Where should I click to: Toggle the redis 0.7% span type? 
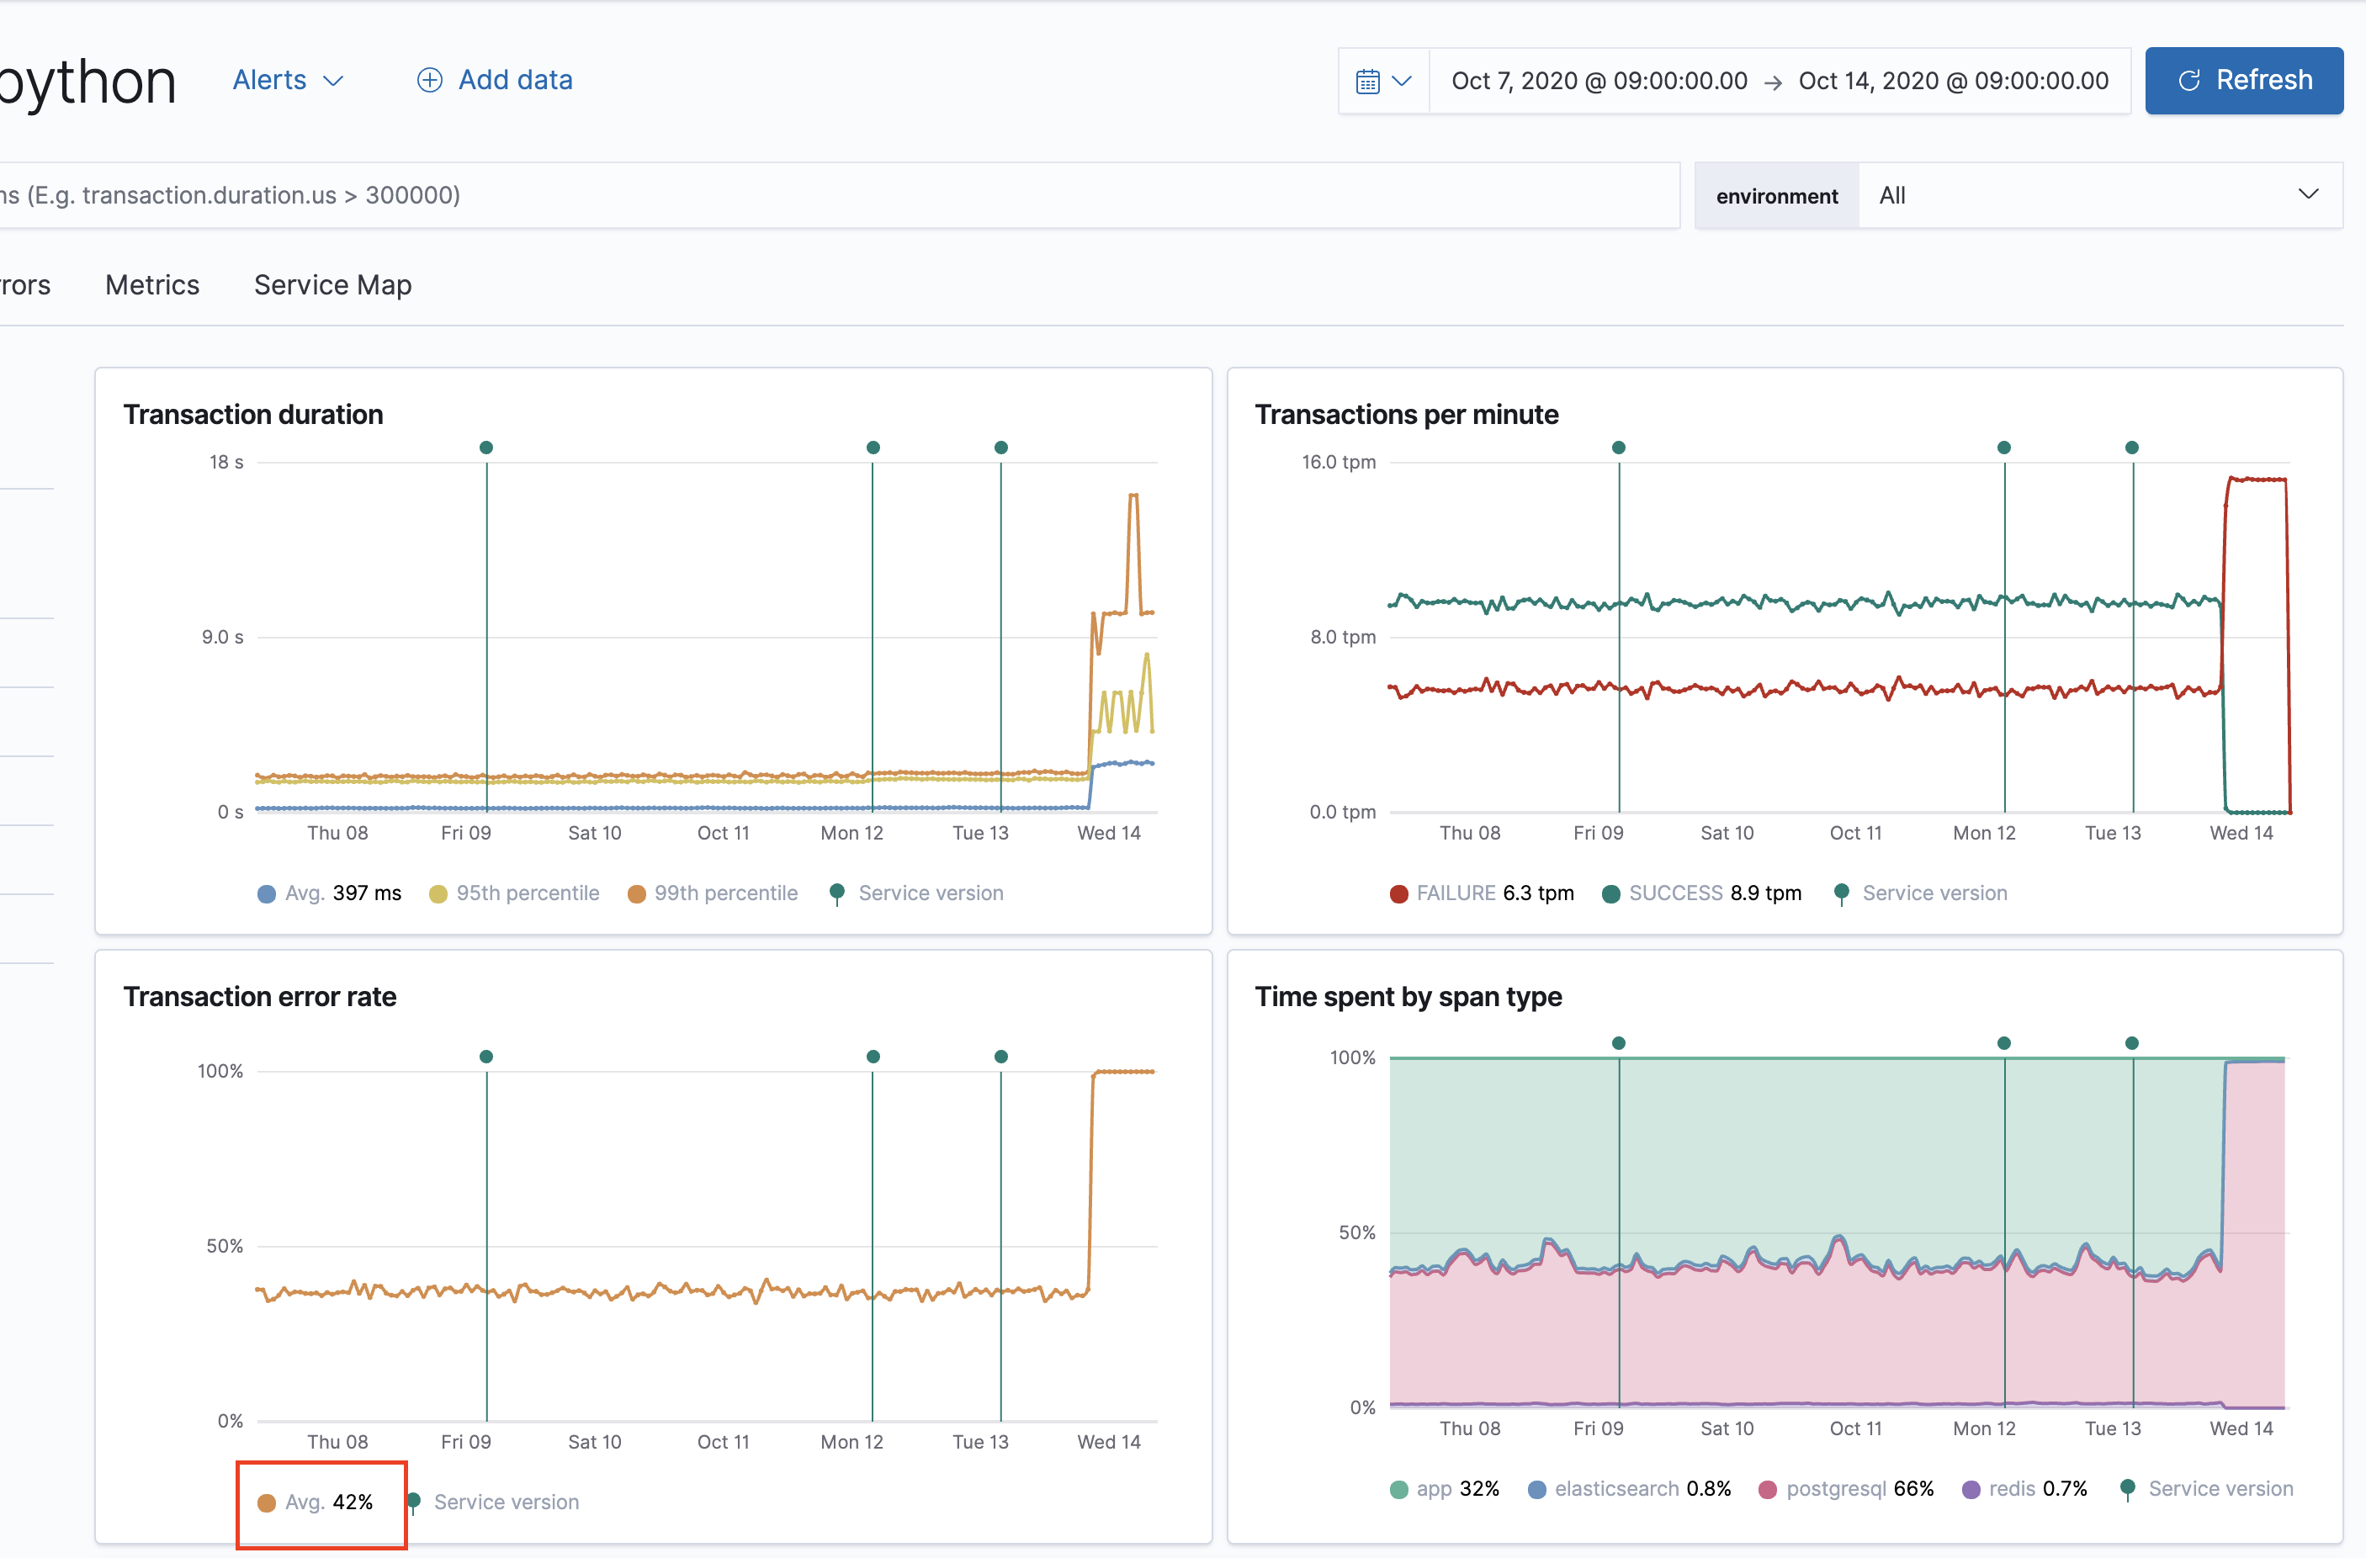click(x=2024, y=1488)
